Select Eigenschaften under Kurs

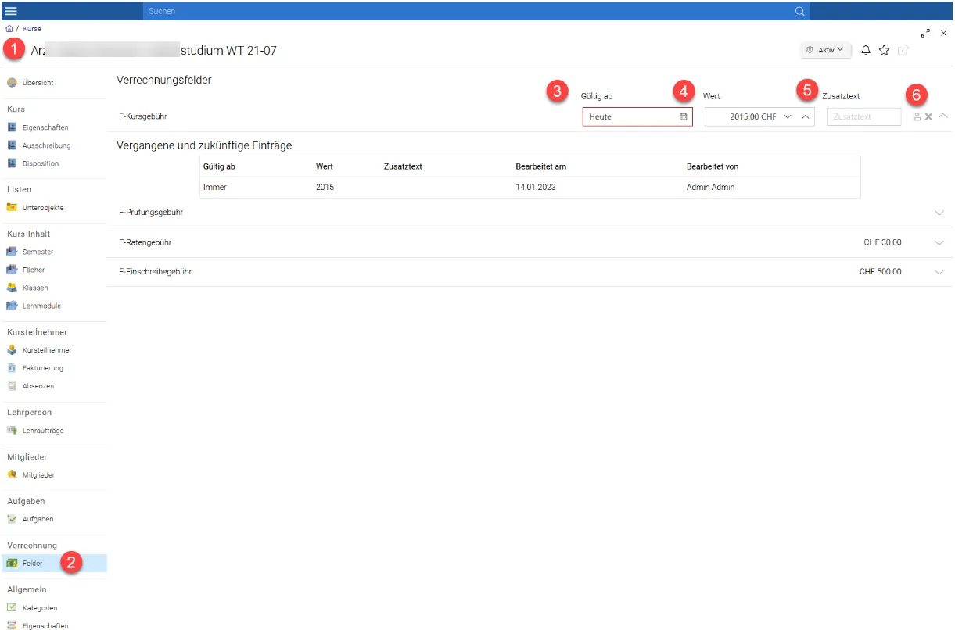pyautogui.click(x=45, y=127)
